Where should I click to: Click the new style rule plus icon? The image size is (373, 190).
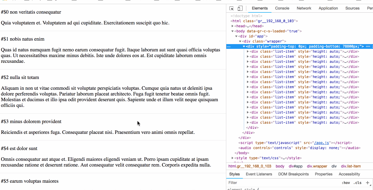pos(368,183)
